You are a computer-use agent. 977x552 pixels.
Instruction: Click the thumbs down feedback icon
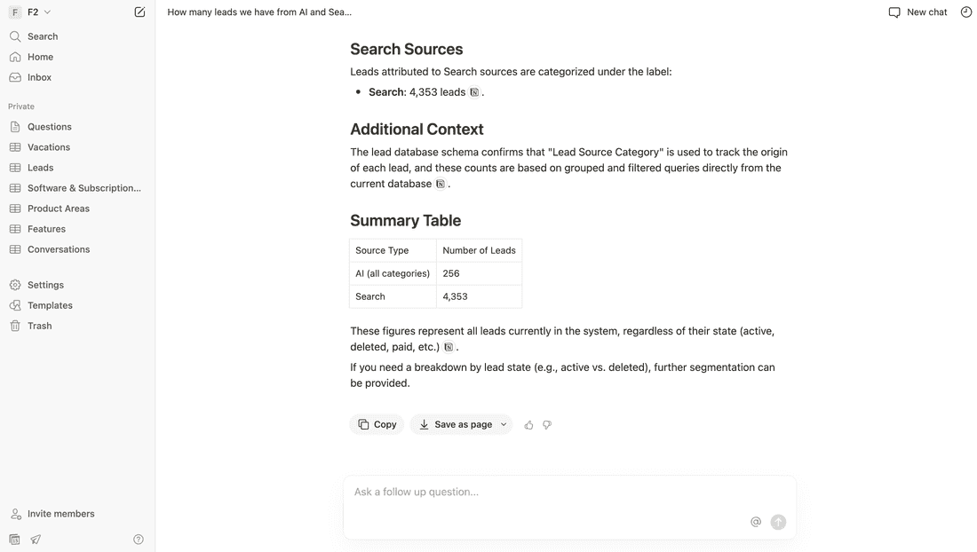547,425
